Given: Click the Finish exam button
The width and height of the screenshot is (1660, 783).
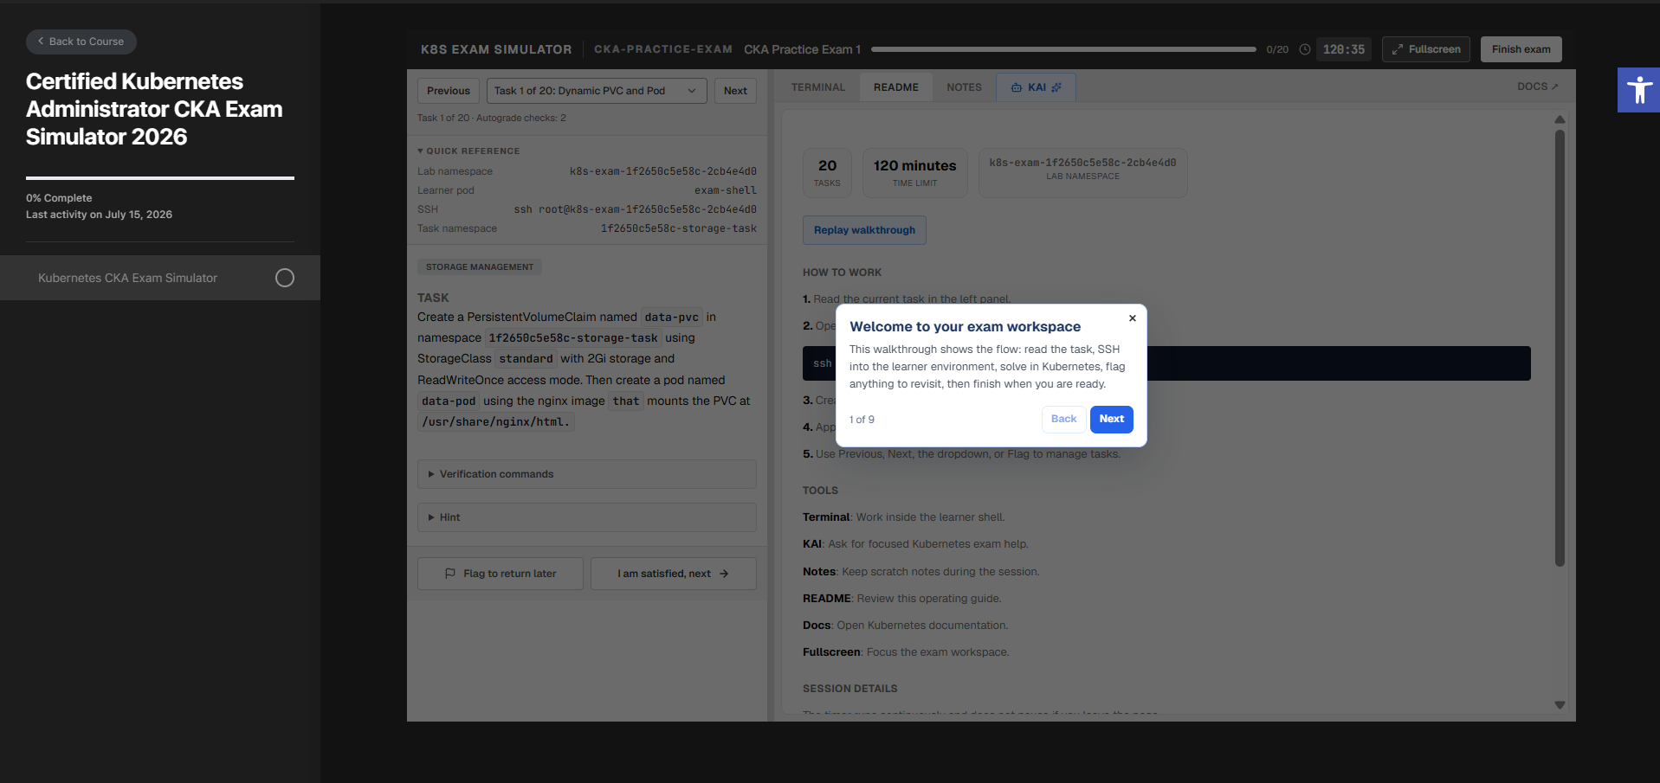Looking at the screenshot, I should tap(1521, 49).
